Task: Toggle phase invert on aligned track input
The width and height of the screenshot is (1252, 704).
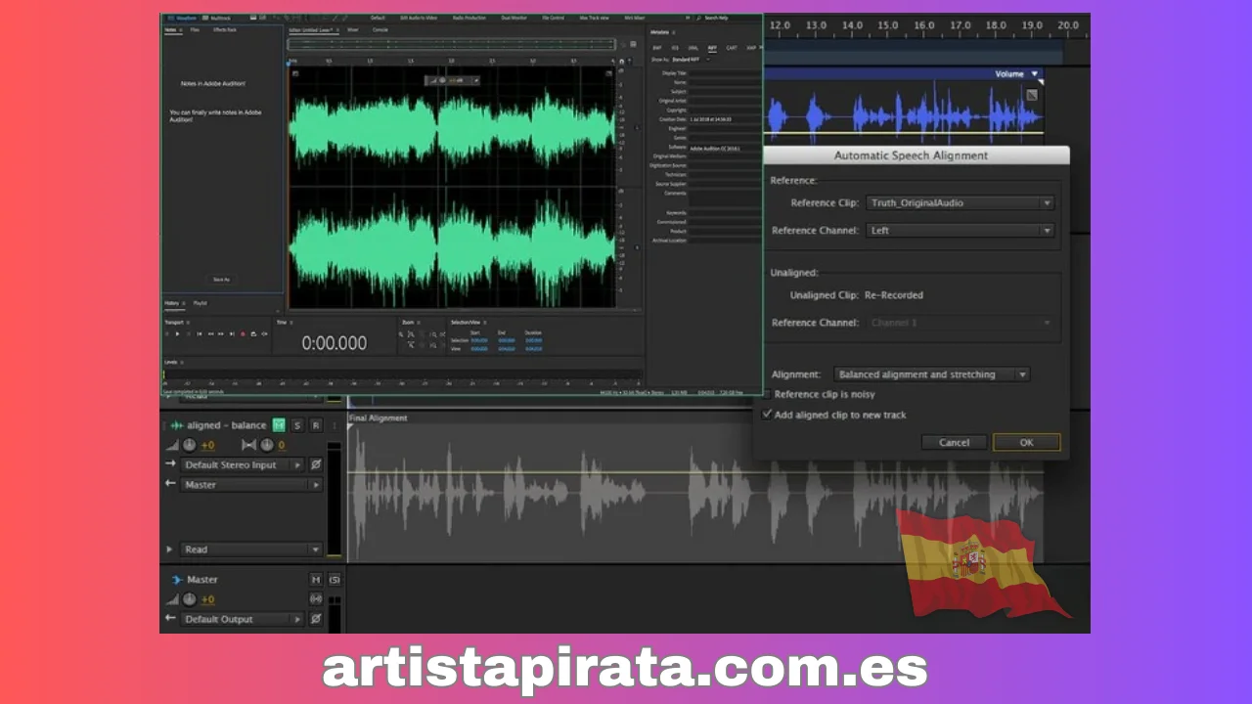Action: coord(316,465)
